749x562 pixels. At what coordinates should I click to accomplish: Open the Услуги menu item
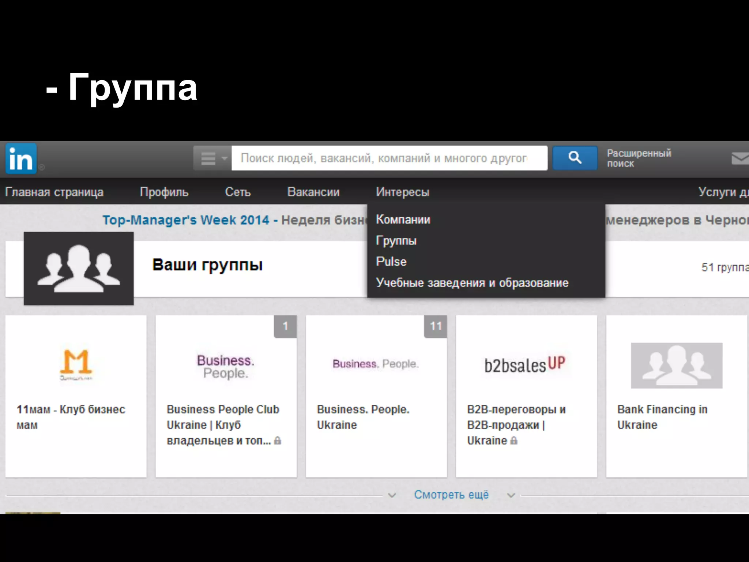pos(723,192)
